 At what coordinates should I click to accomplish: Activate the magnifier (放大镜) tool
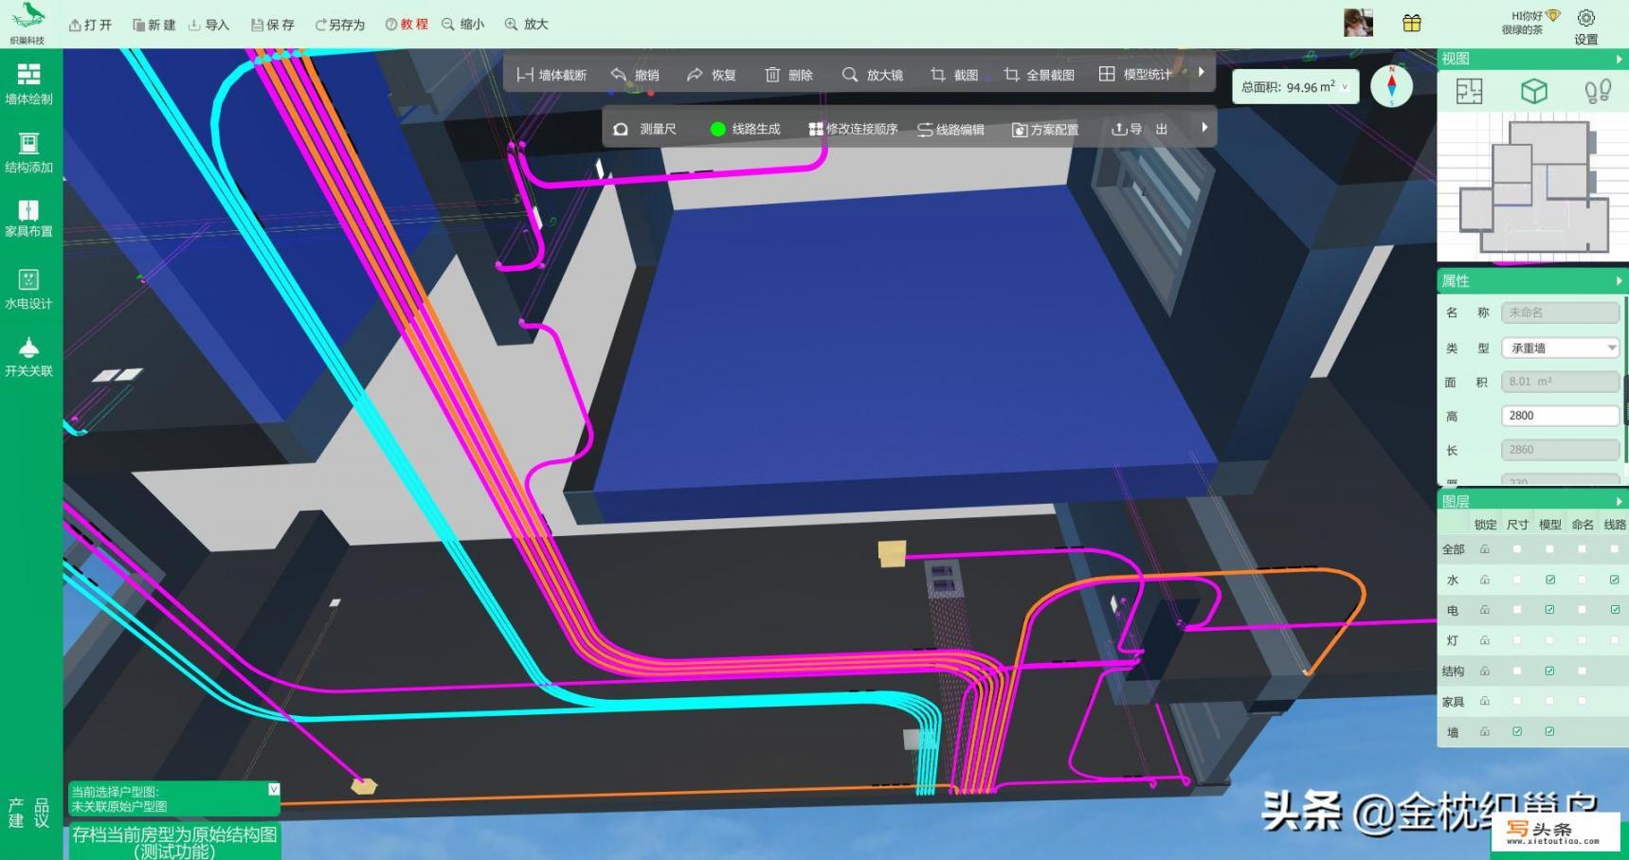pyautogui.click(x=873, y=75)
